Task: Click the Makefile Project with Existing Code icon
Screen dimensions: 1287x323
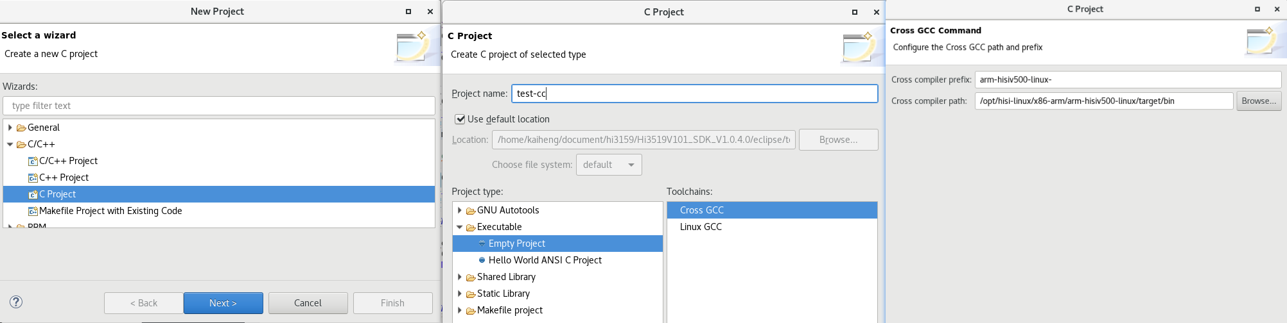Action: point(33,211)
